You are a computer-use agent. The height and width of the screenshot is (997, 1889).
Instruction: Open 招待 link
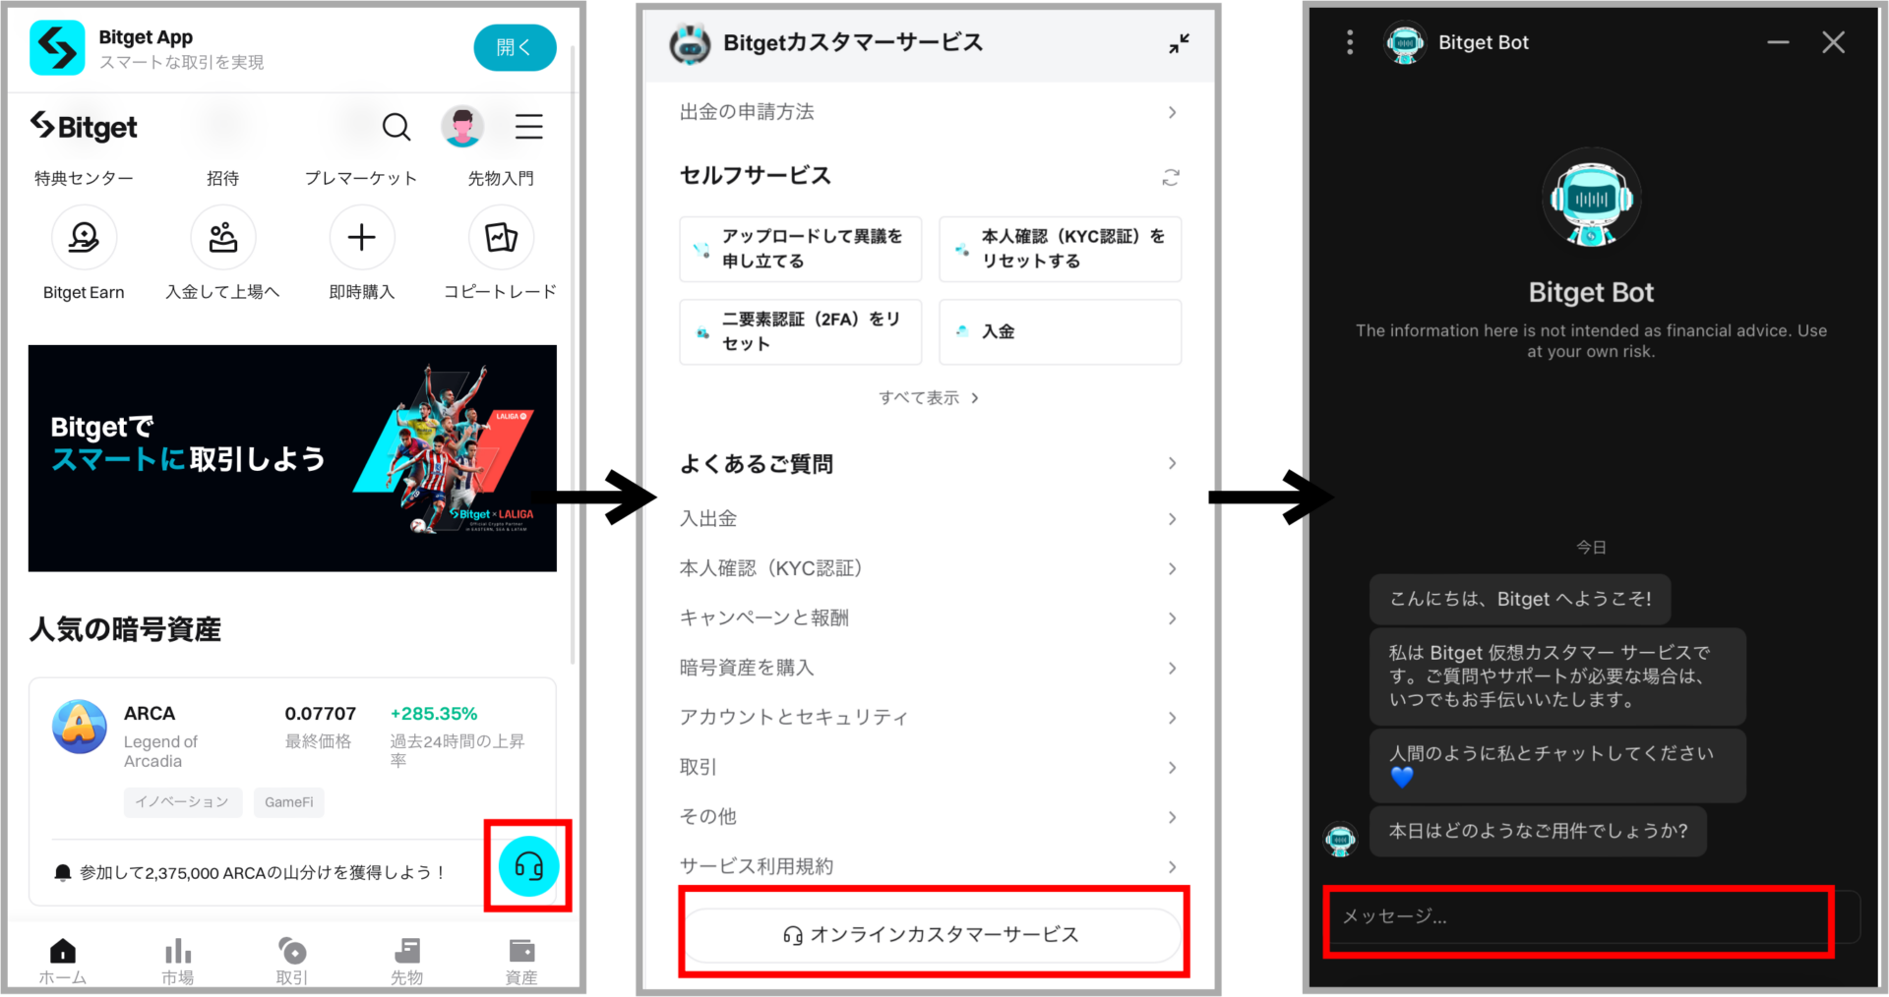[223, 178]
